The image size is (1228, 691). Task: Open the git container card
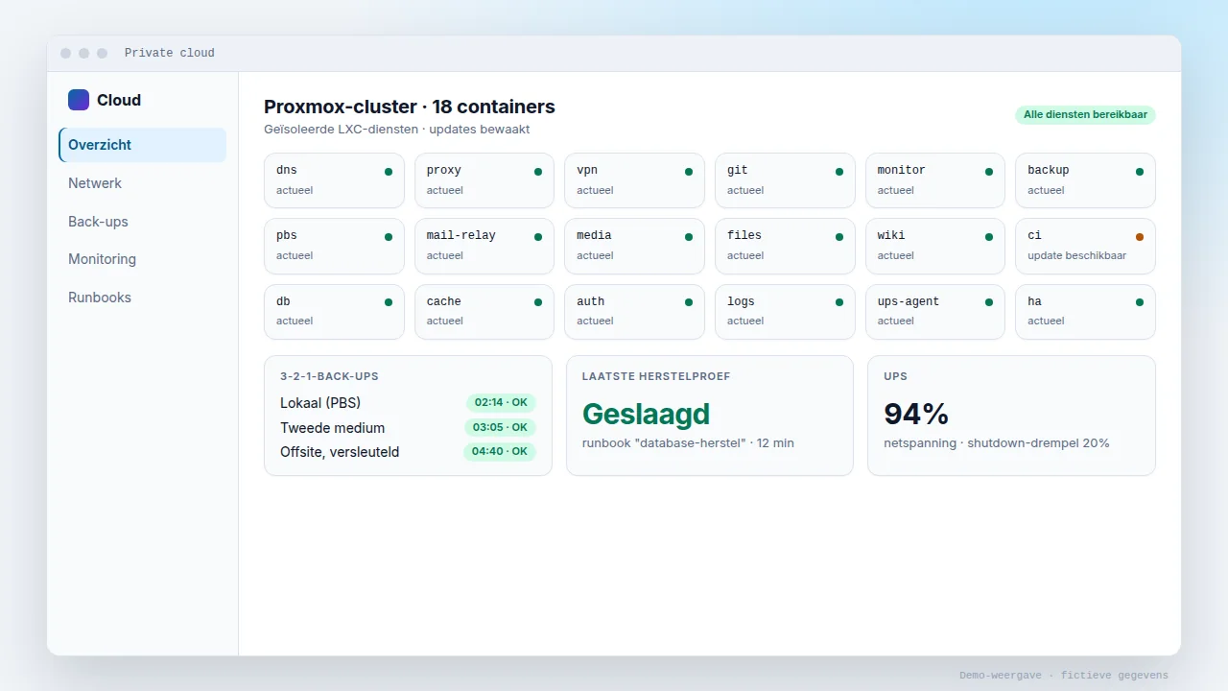point(785,180)
